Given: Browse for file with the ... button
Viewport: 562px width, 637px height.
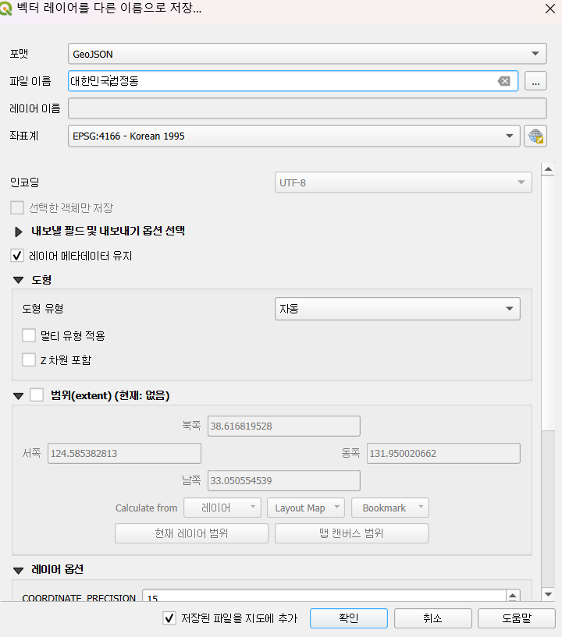Looking at the screenshot, I should pyautogui.click(x=535, y=81).
